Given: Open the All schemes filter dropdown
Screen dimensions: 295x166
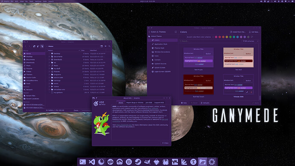Looking at the screenshot, I should 251,41.
